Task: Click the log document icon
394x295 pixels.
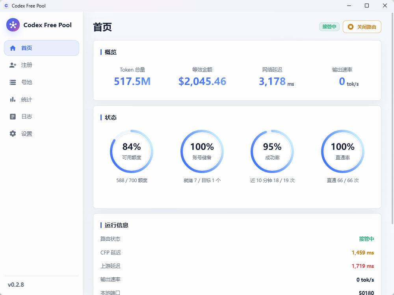Action: click(13, 117)
